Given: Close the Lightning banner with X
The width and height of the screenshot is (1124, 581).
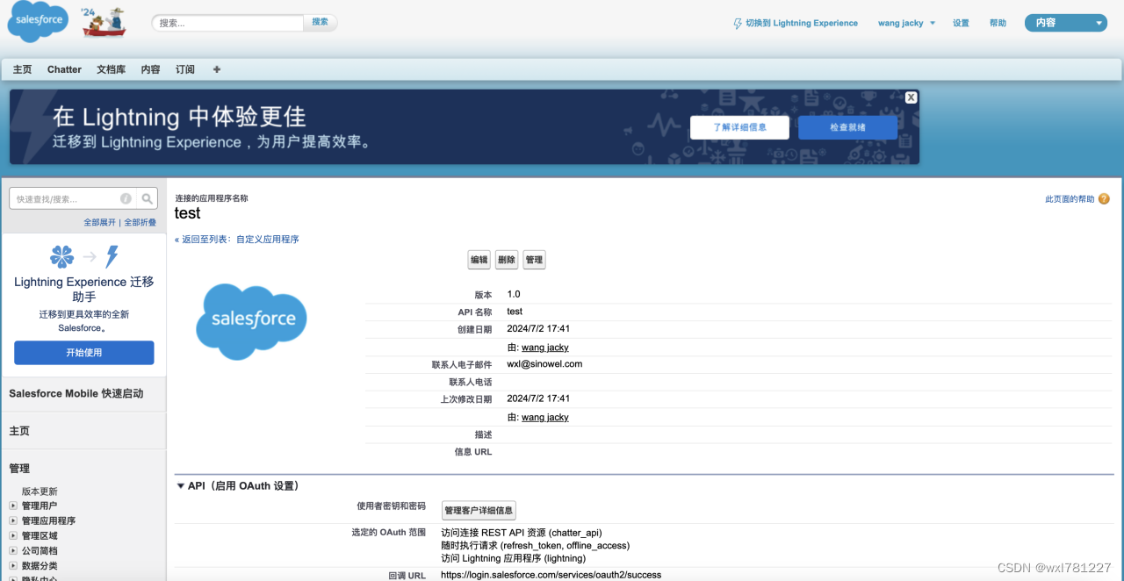Looking at the screenshot, I should coord(911,97).
